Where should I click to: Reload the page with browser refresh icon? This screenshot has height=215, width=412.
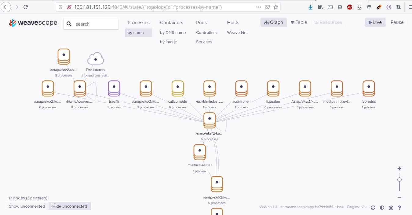(26, 7)
